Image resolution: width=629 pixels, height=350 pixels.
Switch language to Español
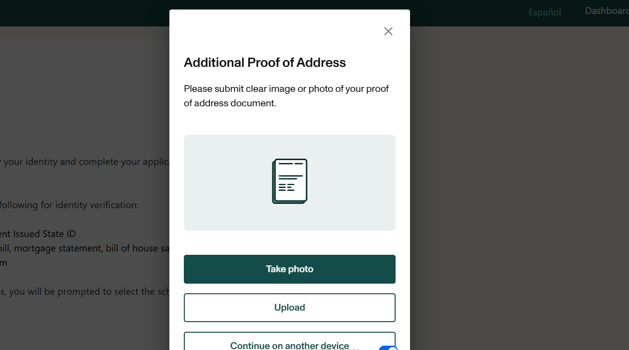point(545,12)
